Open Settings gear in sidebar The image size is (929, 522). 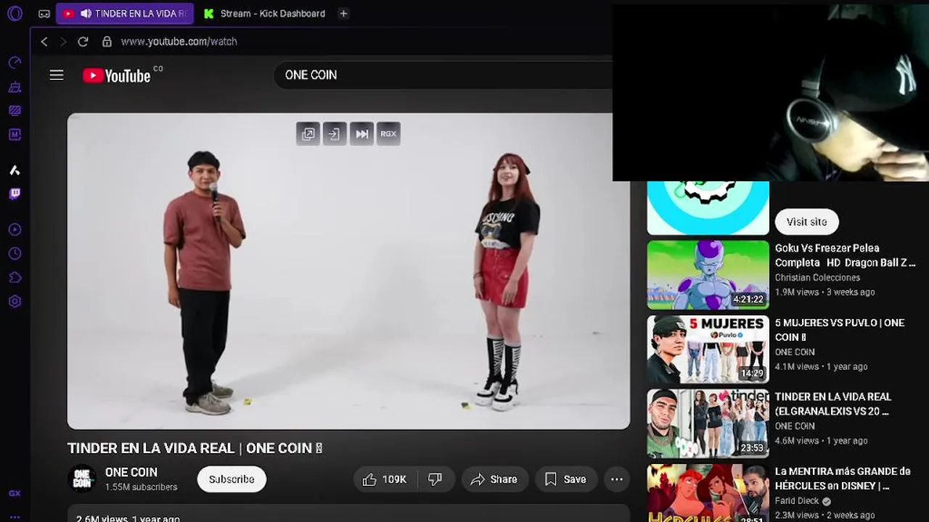click(15, 302)
